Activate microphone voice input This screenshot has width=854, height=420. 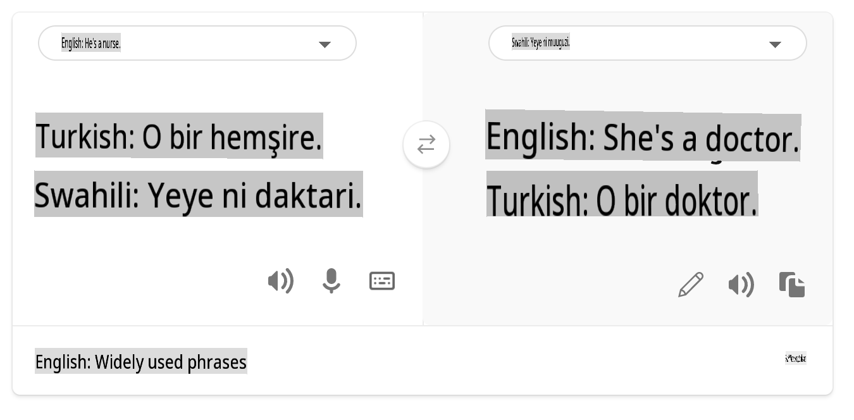[331, 281]
